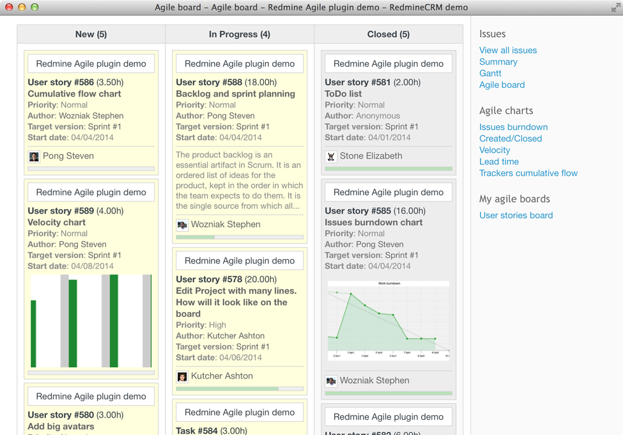Screen dimensions: 623x435
Task: Click the In Progress (4) column header
Action: click(240, 35)
